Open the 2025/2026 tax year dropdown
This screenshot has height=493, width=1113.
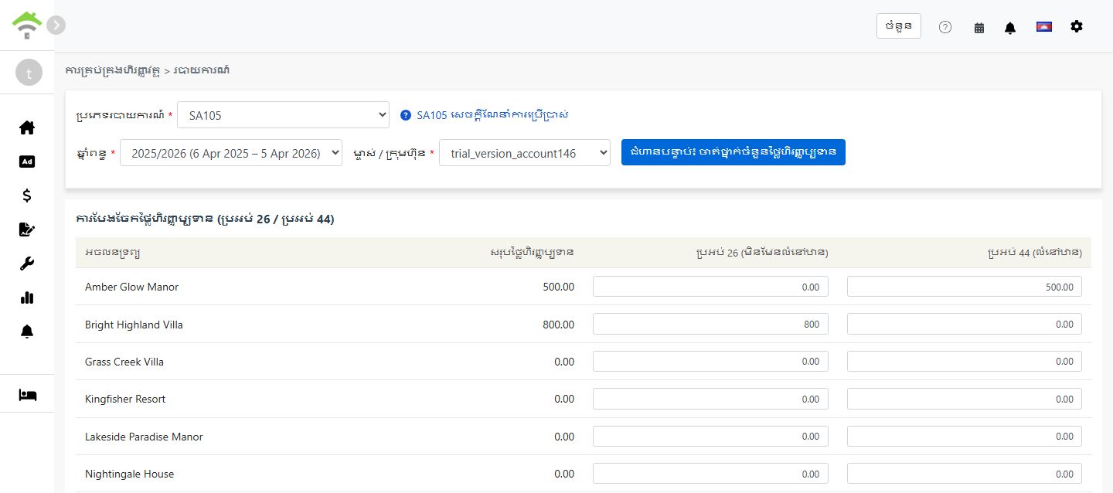[231, 153]
